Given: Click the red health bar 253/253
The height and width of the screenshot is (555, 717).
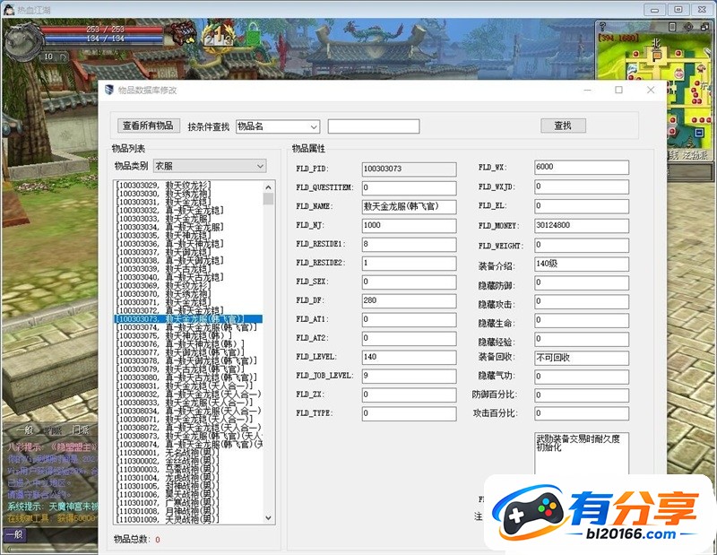Looking at the screenshot, I should pyautogui.click(x=103, y=30).
